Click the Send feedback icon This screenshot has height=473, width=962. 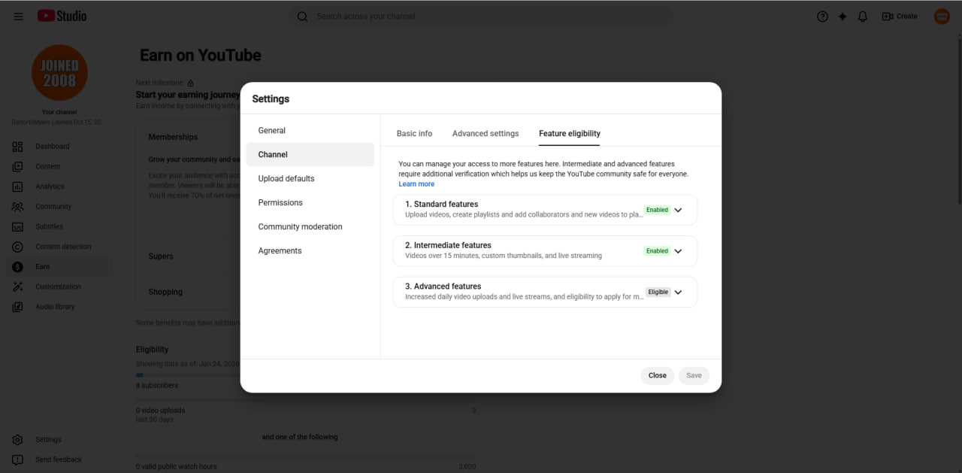[x=18, y=459]
